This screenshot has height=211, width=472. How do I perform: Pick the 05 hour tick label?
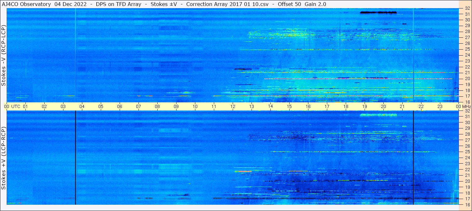(101, 106)
